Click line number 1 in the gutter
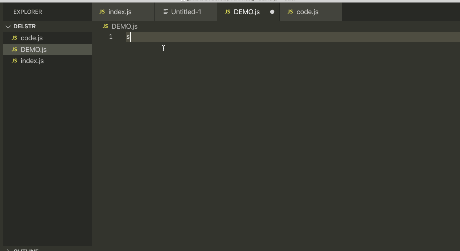This screenshot has height=251, width=460. 111,37
